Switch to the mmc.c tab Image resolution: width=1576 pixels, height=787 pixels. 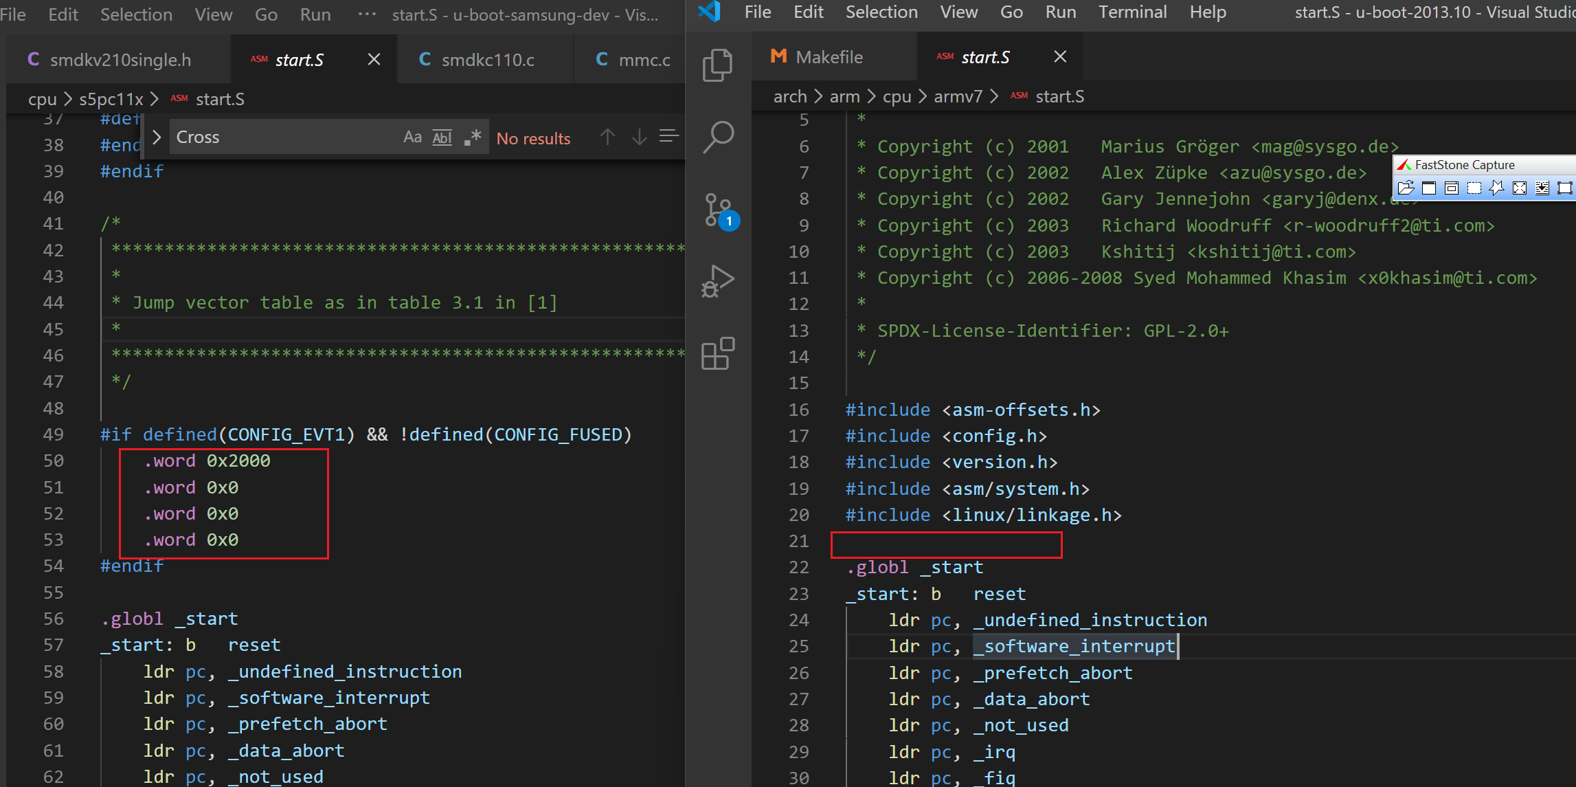tap(630, 60)
